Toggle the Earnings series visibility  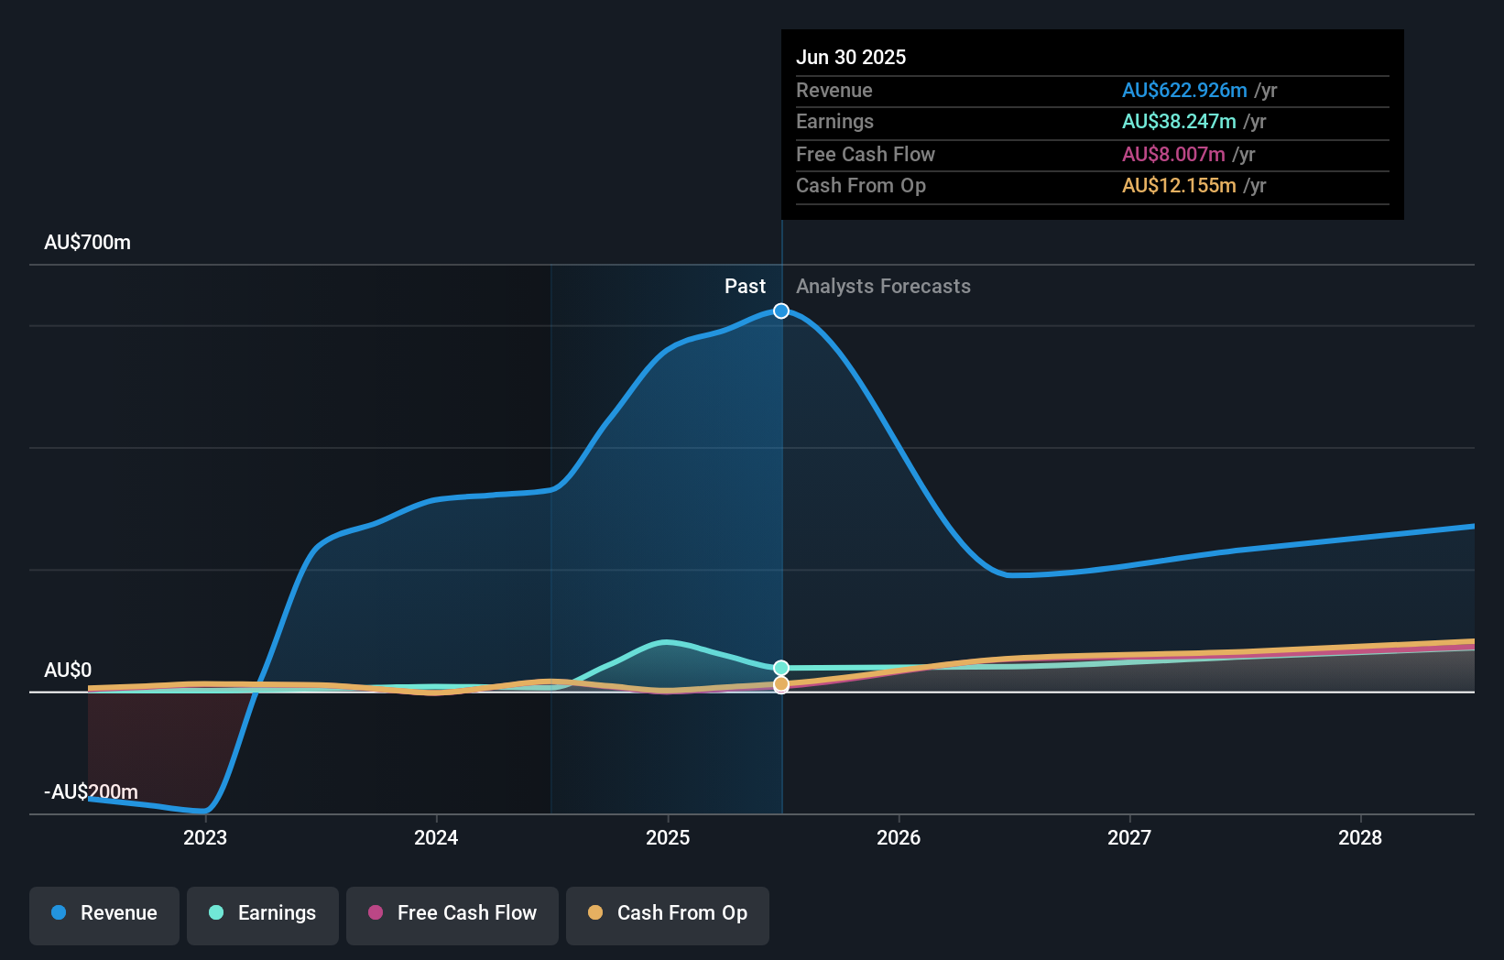(x=262, y=914)
